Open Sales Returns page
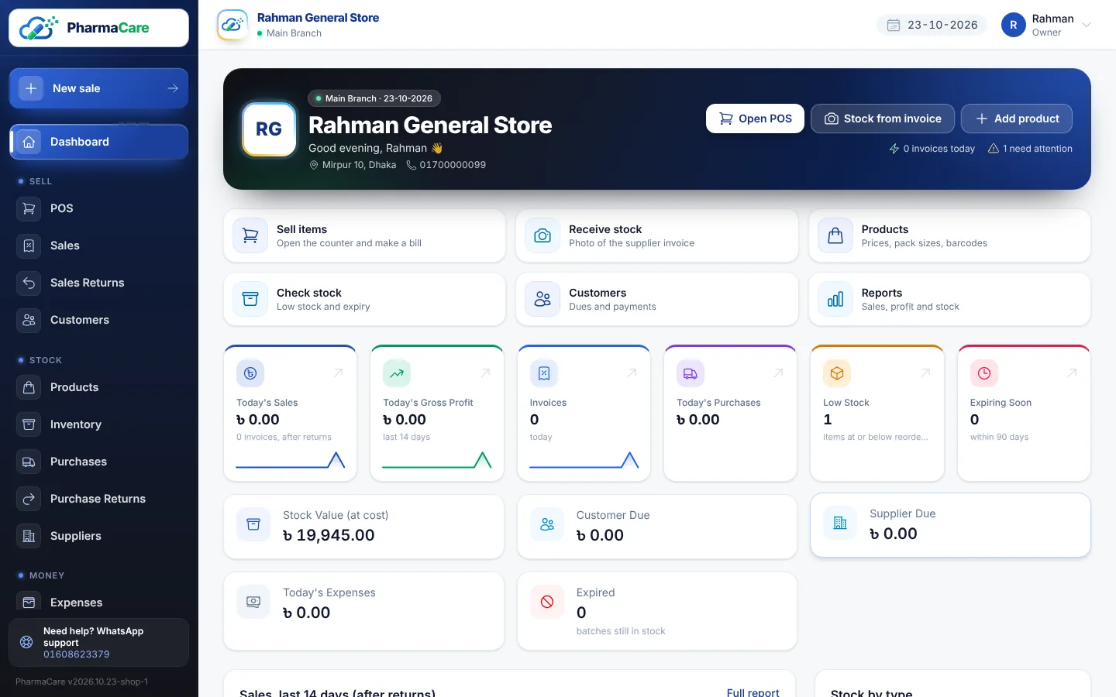This screenshot has height=697, width=1116. (98, 283)
